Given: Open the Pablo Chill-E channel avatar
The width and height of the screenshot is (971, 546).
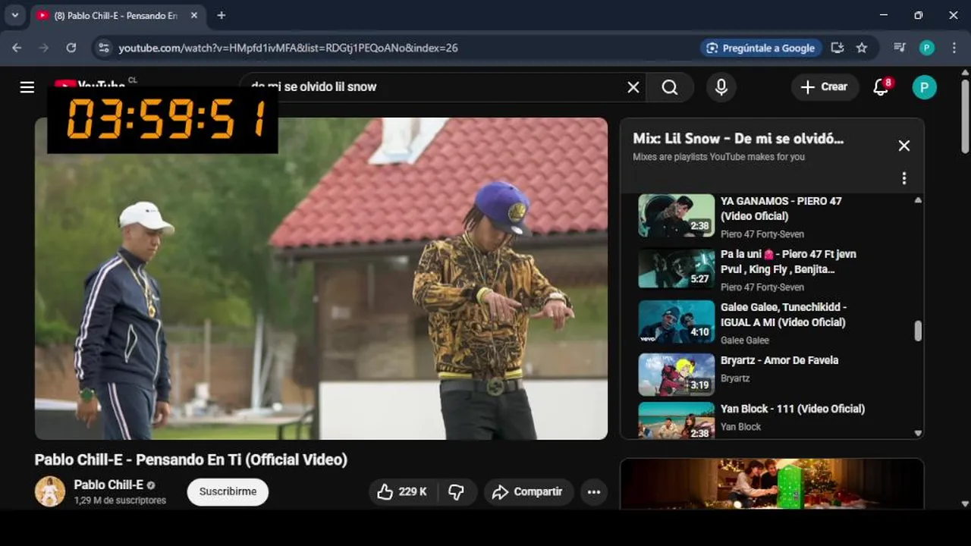Looking at the screenshot, I should pos(50,491).
